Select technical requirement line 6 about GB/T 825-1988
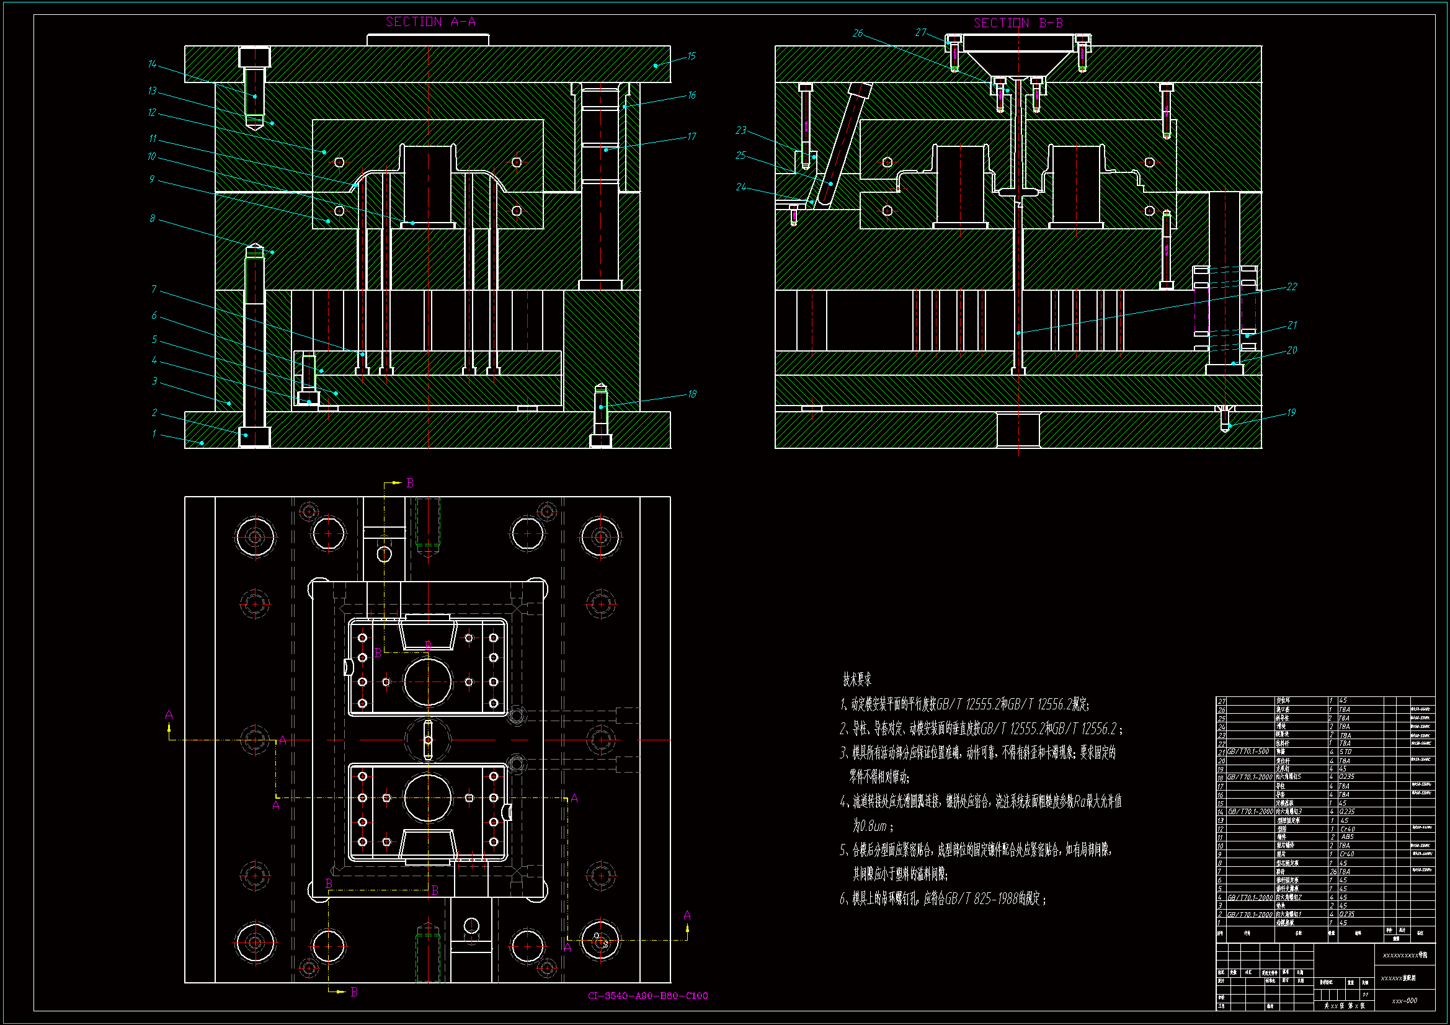 (942, 899)
